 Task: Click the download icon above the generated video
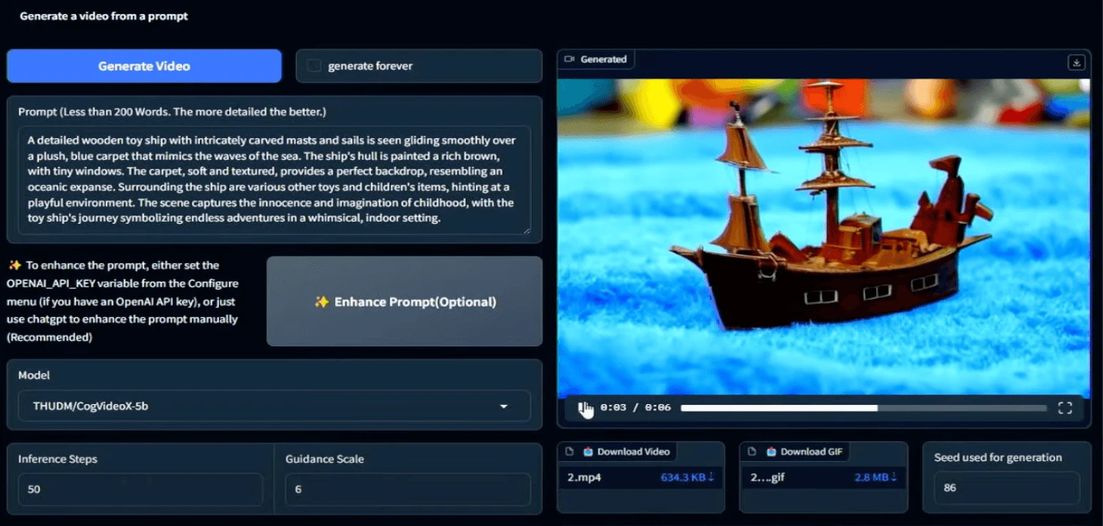click(1076, 62)
